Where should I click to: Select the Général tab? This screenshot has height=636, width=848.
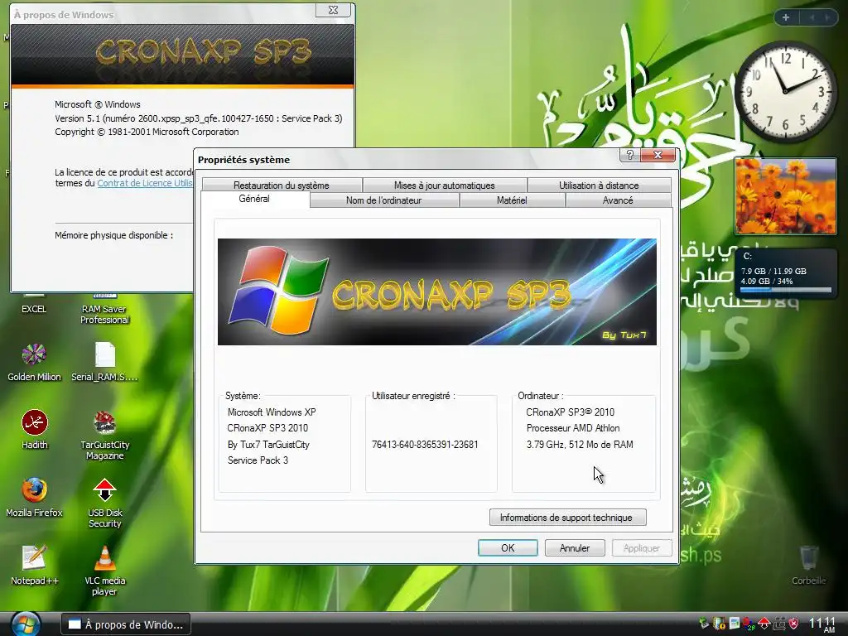pyautogui.click(x=254, y=199)
